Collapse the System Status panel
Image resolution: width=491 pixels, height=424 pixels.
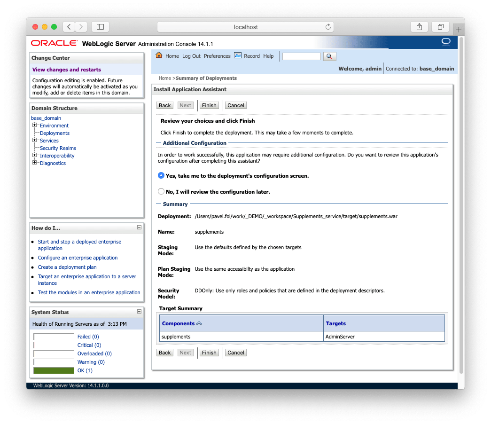point(139,311)
